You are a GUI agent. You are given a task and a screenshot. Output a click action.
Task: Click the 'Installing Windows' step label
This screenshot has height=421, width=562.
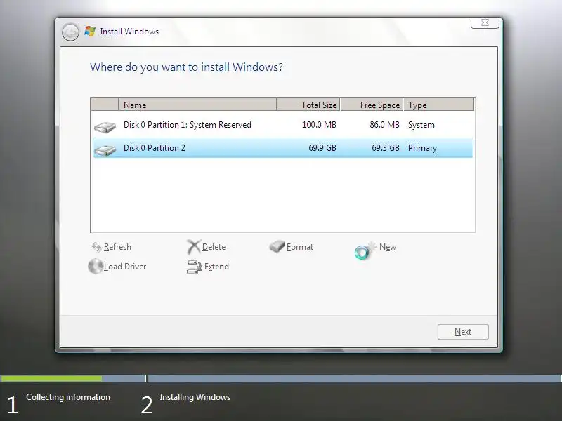pos(195,397)
